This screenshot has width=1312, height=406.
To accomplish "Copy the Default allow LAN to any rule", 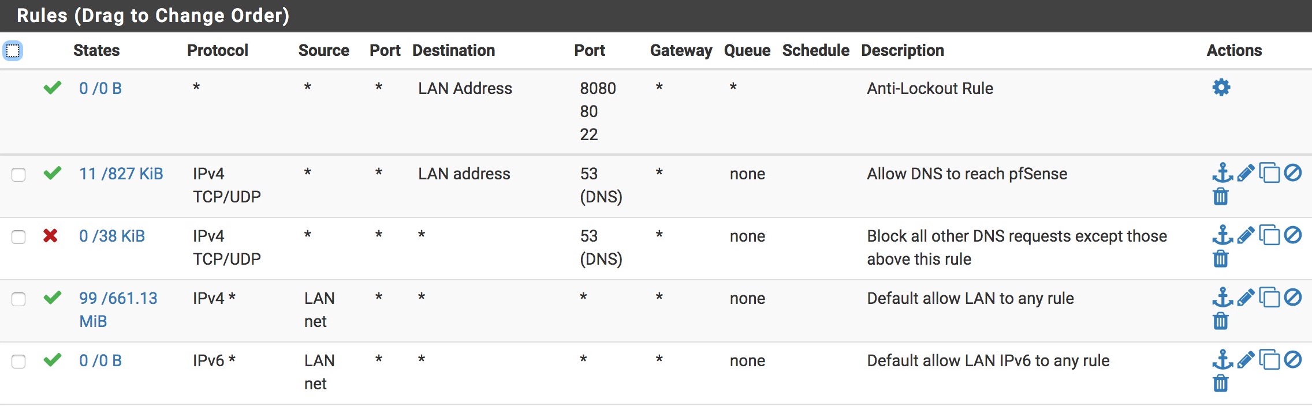I will coord(1269,298).
